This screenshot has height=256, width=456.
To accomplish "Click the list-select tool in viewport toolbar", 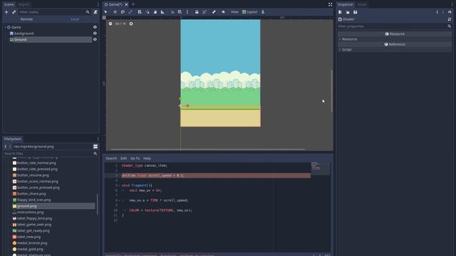I will pyautogui.click(x=140, y=12).
